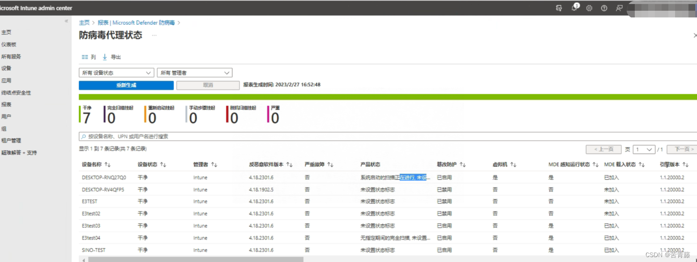Sort by 反恶意软件版本 column arrows
This screenshot has width=697, height=262.
289,165
